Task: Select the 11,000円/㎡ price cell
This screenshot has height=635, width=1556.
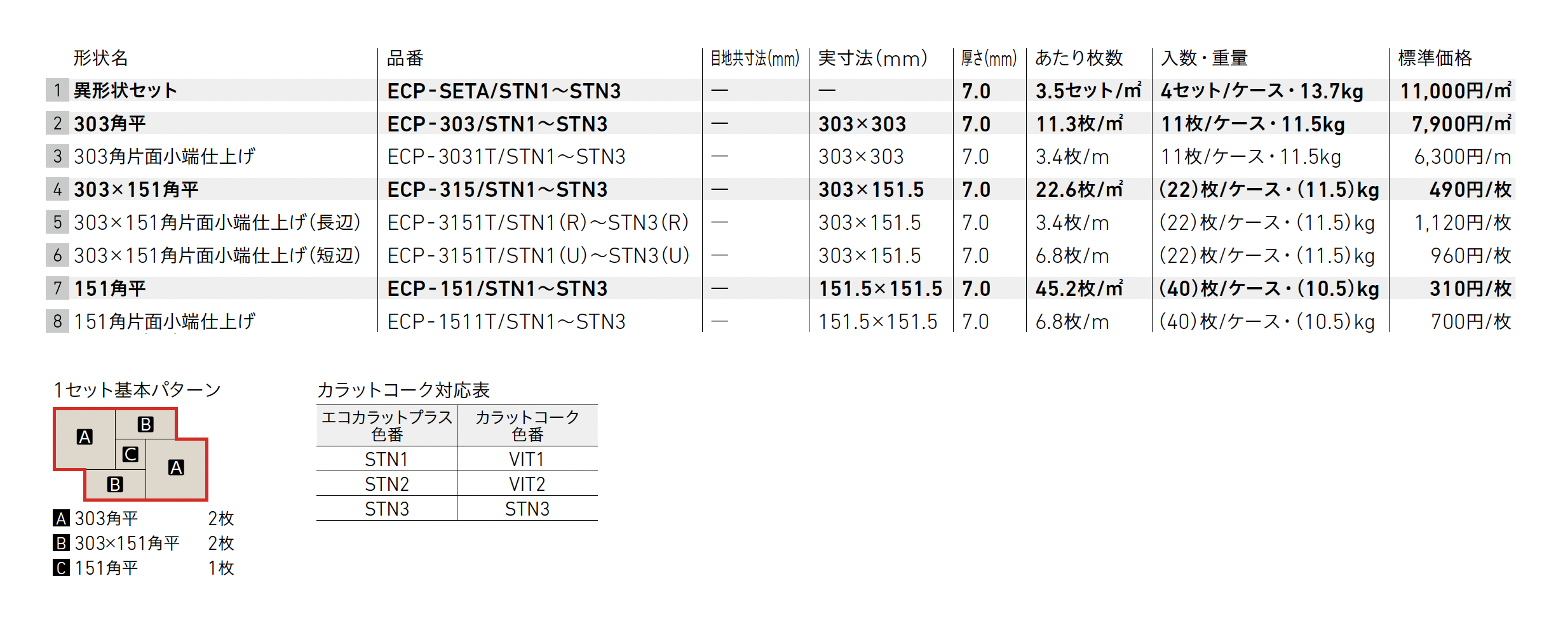Action: (x=1455, y=91)
